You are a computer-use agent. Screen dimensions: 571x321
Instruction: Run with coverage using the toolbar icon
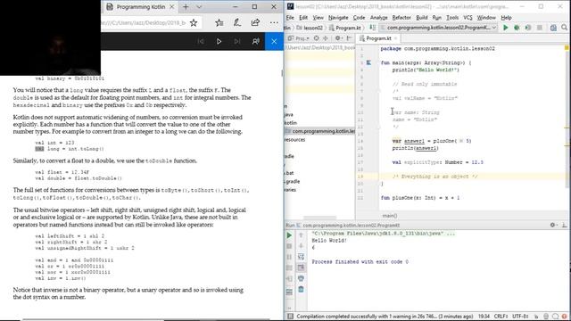click(x=528, y=28)
